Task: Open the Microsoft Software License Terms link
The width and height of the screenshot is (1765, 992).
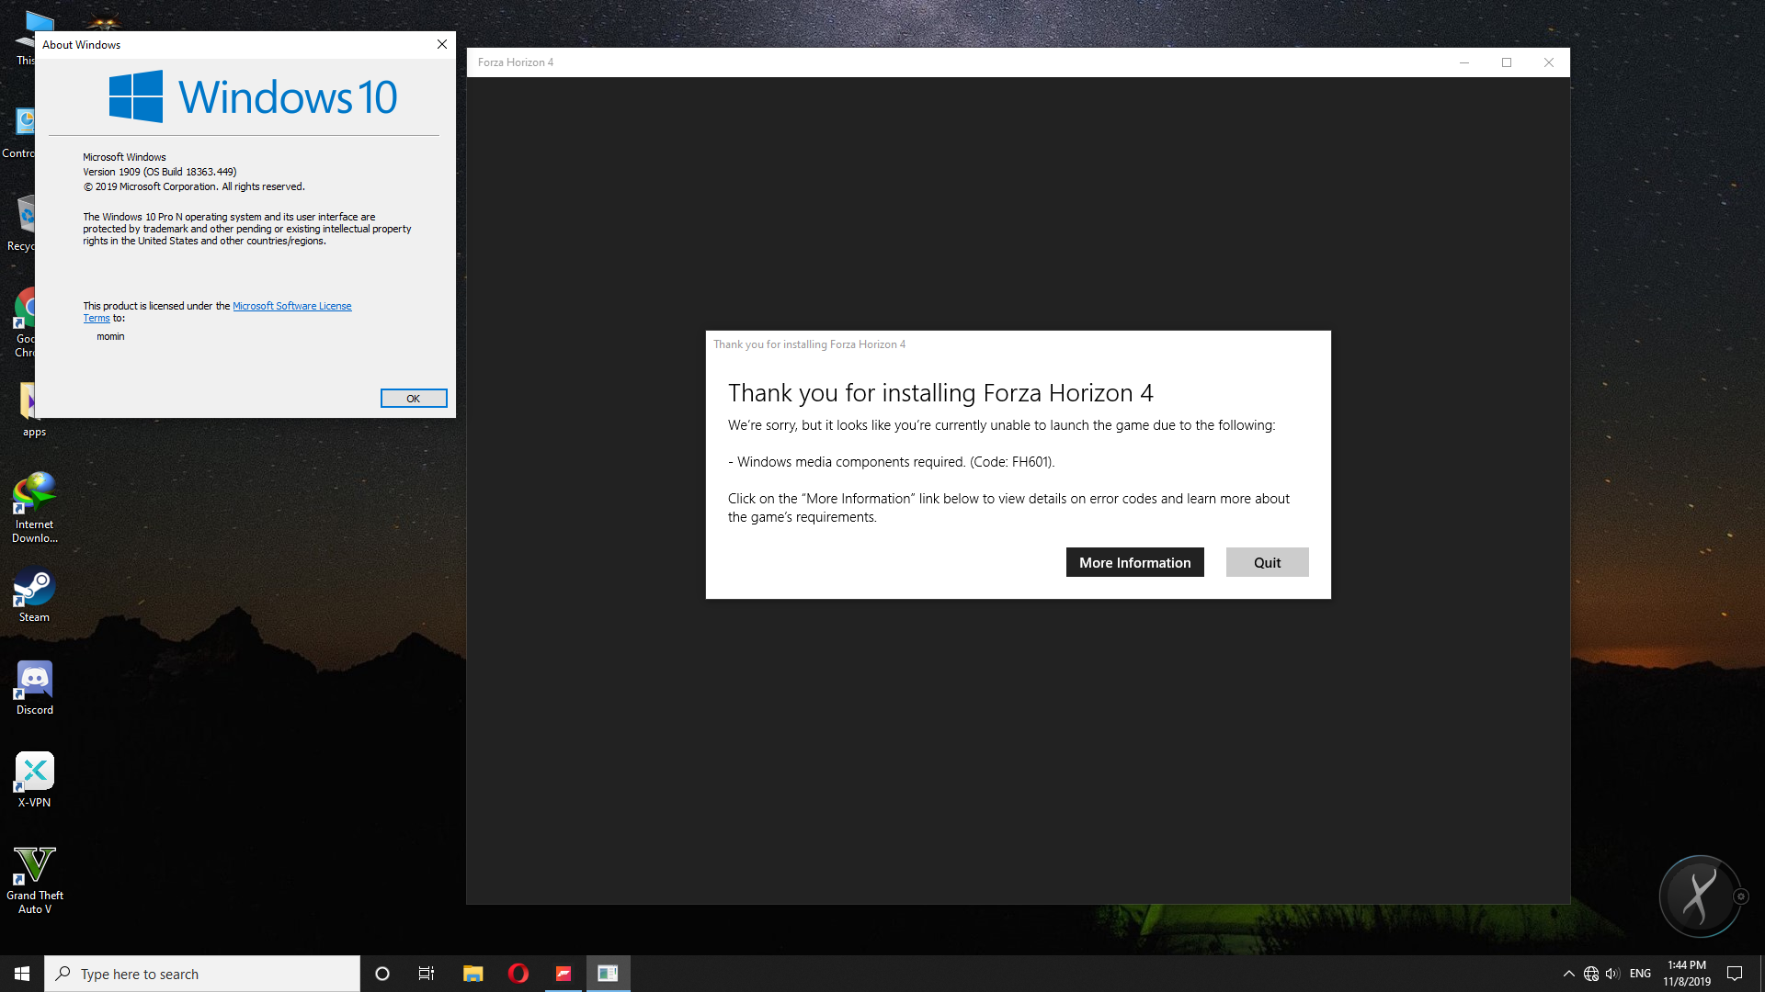Action: tap(291, 306)
